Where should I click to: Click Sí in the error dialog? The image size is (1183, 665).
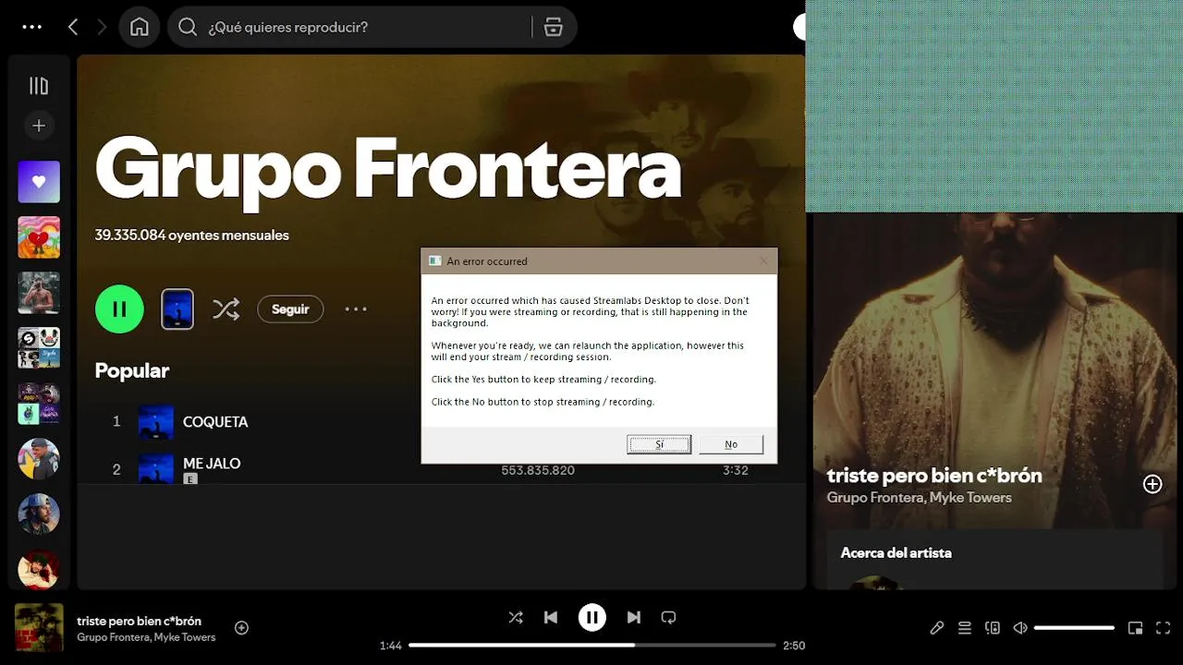pyautogui.click(x=659, y=444)
